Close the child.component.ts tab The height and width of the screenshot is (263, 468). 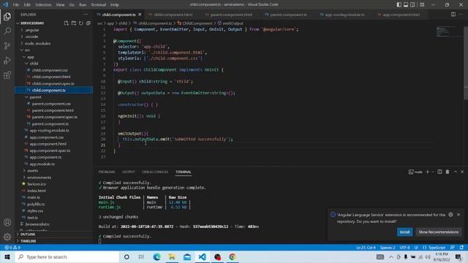click(140, 15)
